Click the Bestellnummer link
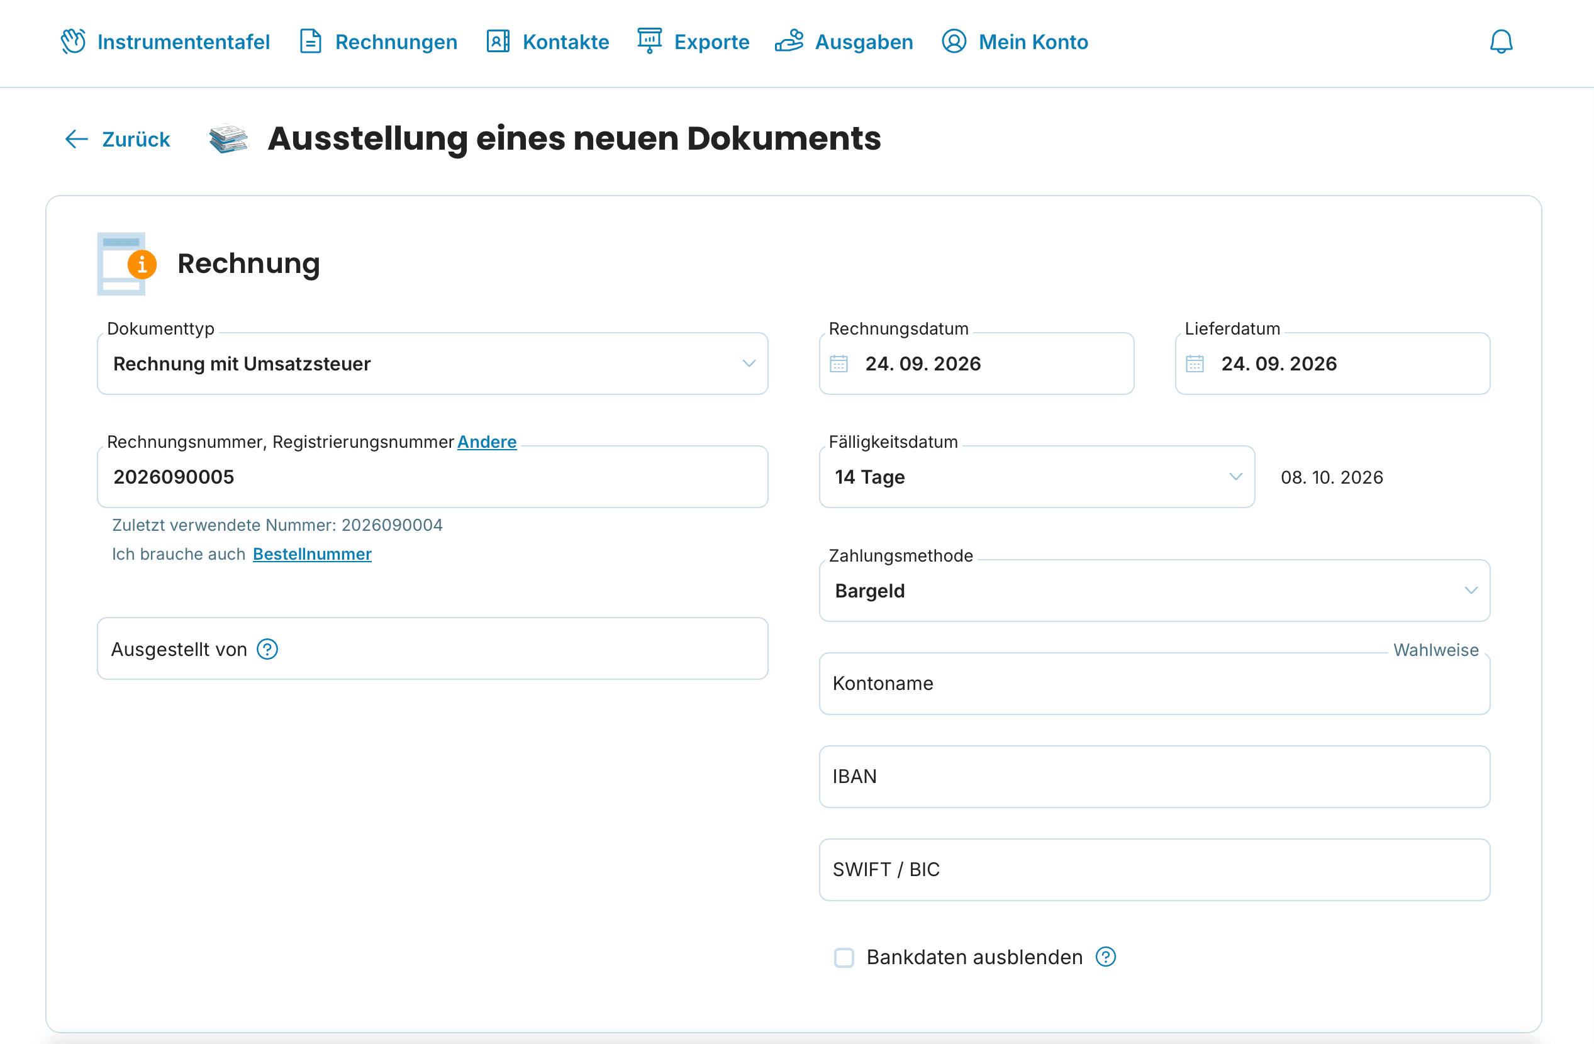Viewport: 1594px width, 1044px height. click(312, 554)
